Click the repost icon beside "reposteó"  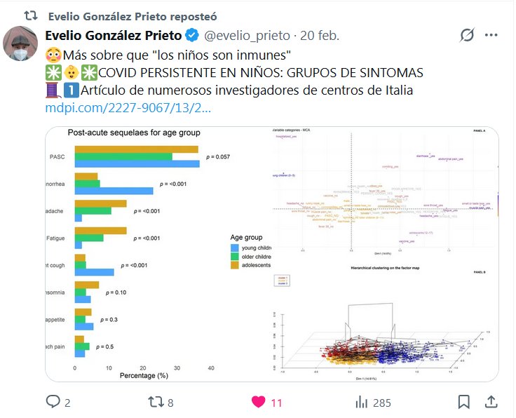[x=29, y=15]
